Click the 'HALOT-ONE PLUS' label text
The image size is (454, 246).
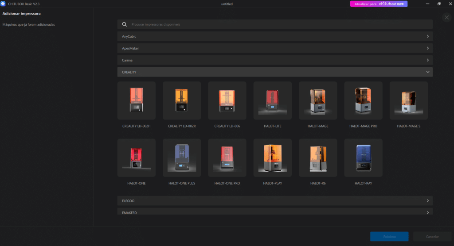[x=182, y=183]
